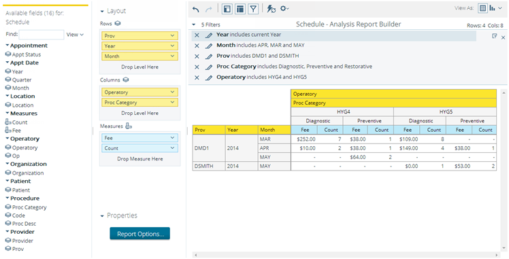The image size is (509, 259).
Task: Remove the Prov filter with its X
Action: (x=197, y=56)
